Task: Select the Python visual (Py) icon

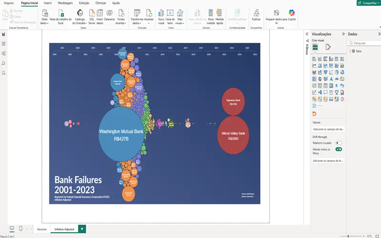Action: point(342,86)
